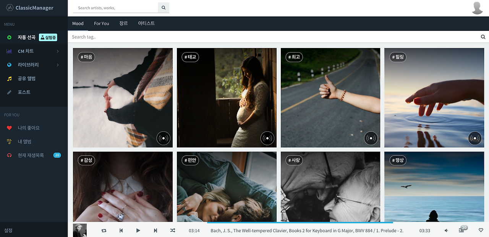The width and height of the screenshot is (489, 237).
Task: Start radio on the #최고 card
Action: pyautogui.click(x=371, y=138)
